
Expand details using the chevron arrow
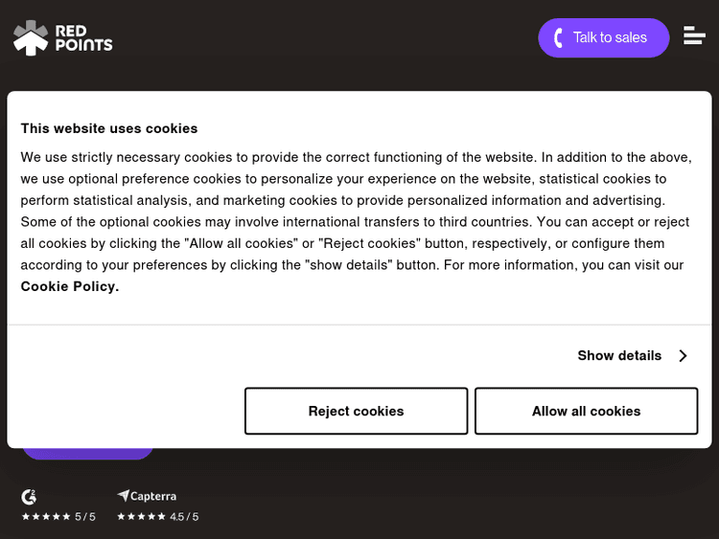tap(684, 356)
